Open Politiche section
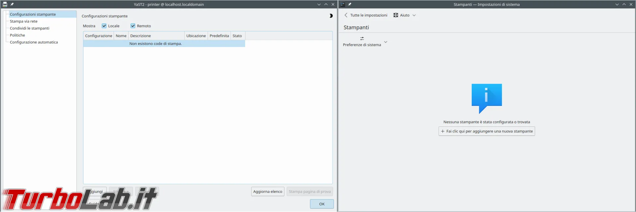The height and width of the screenshot is (212, 636). (x=17, y=35)
